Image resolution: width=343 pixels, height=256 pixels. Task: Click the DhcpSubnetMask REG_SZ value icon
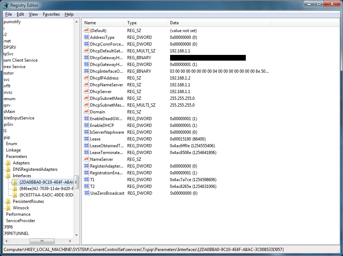[86, 98]
